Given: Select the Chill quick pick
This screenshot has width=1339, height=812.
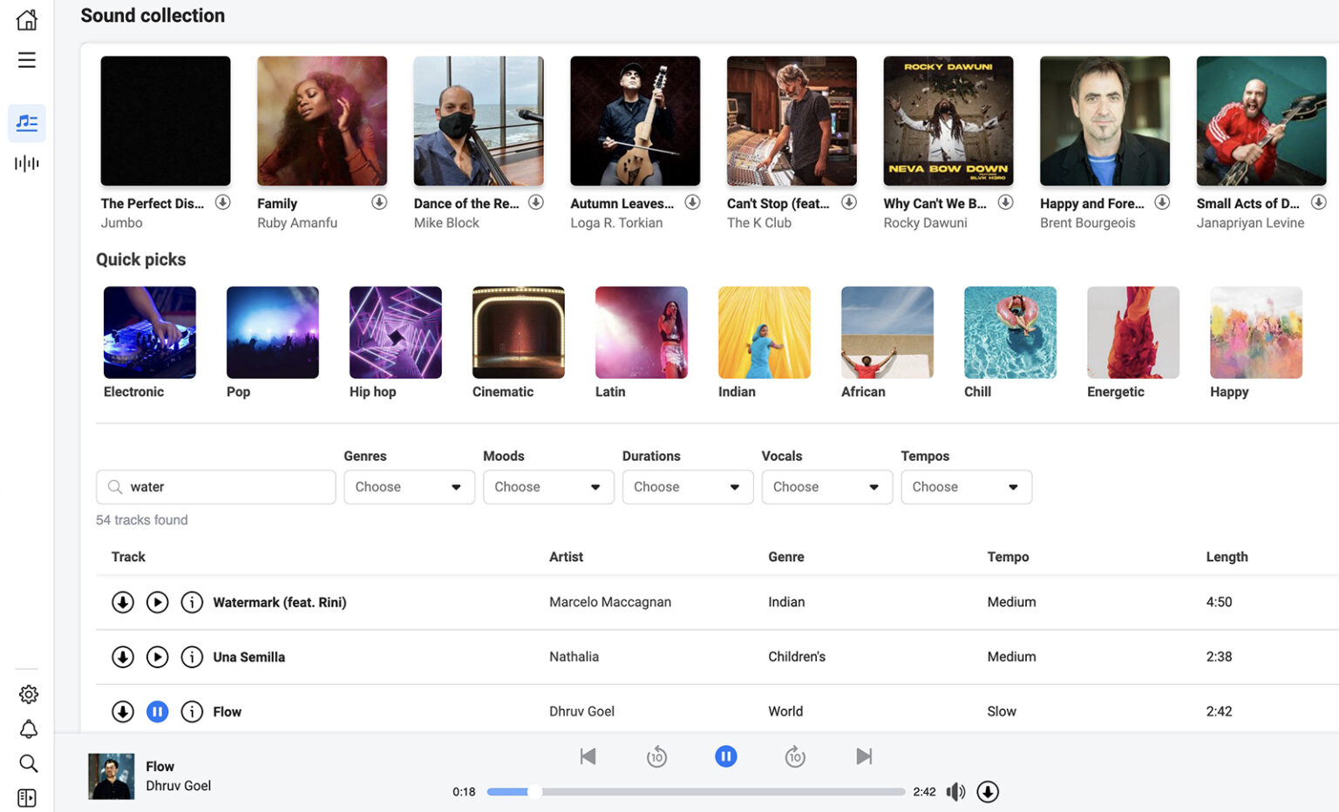Looking at the screenshot, I should point(1009,332).
